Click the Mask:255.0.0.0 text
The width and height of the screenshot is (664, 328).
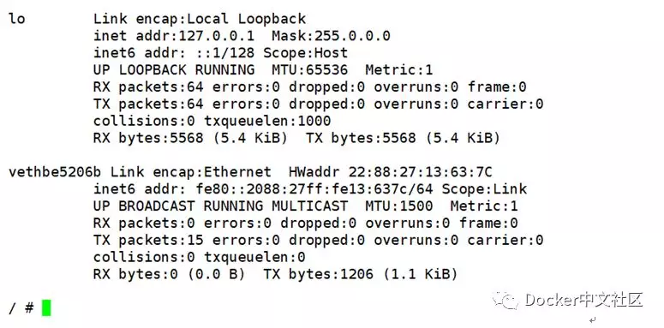331,36
